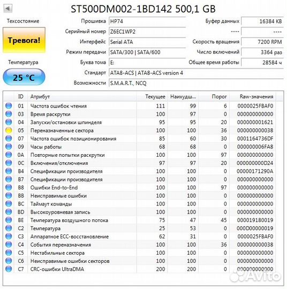
Task: Click the blue status dot for attribute B8
Action: pyautogui.click(x=9, y=187)
